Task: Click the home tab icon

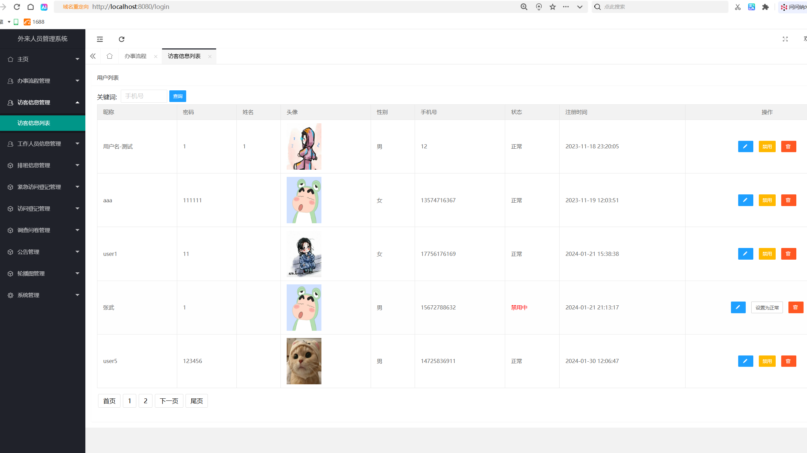Action: (109, 56)
